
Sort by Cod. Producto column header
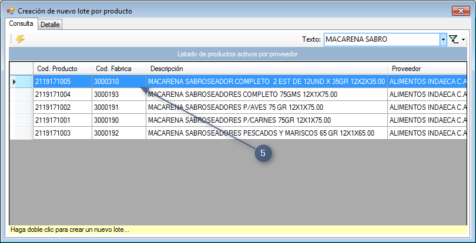coord(62,69)
